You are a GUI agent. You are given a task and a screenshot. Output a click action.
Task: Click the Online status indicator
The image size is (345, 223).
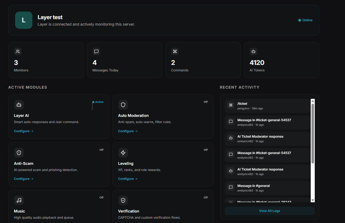[305, 20]
